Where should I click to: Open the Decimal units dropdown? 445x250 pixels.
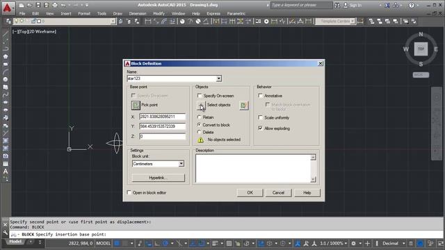point(403,243)
